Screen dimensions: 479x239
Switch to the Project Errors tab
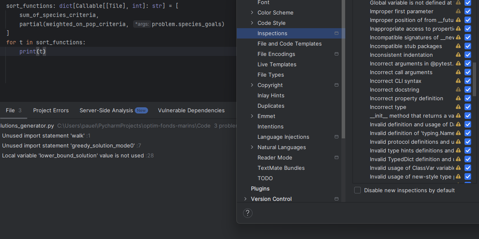[x=51, y=111]
